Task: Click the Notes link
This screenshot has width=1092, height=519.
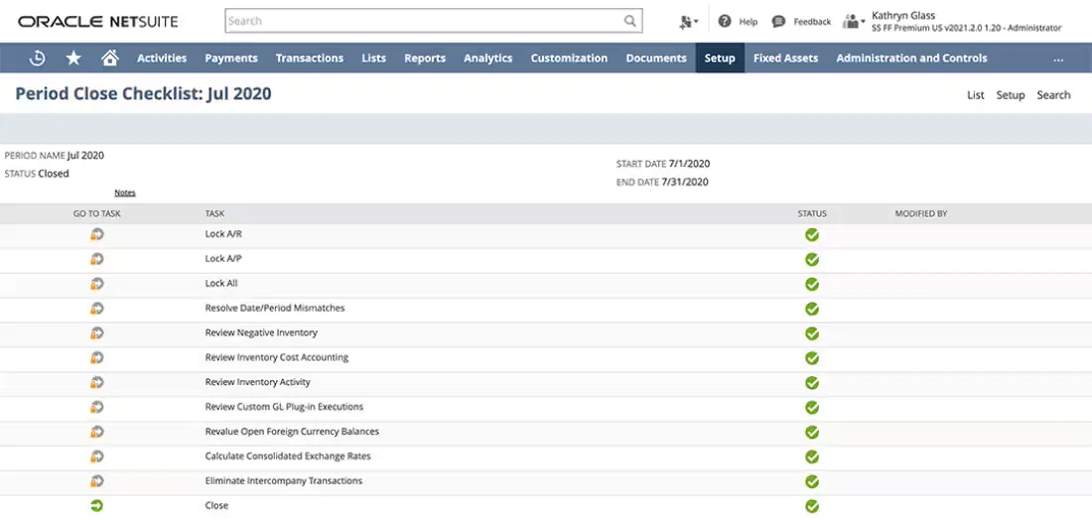Action: click(x=125, y=193)
